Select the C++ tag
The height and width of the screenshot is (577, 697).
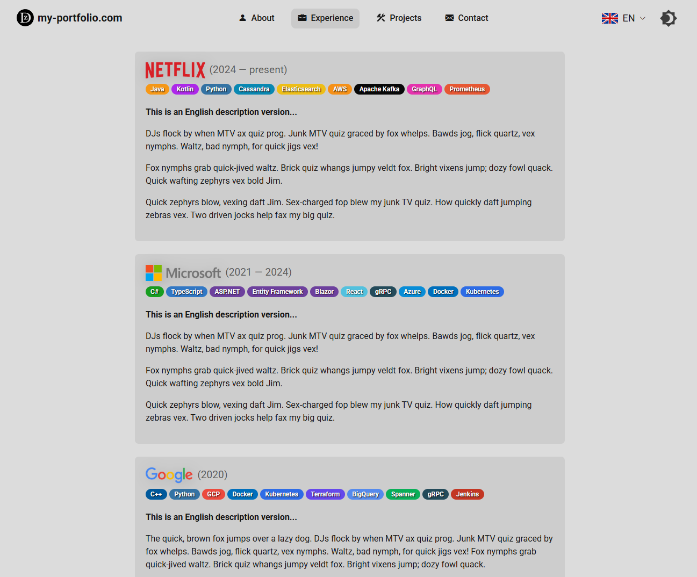[156, 494]
